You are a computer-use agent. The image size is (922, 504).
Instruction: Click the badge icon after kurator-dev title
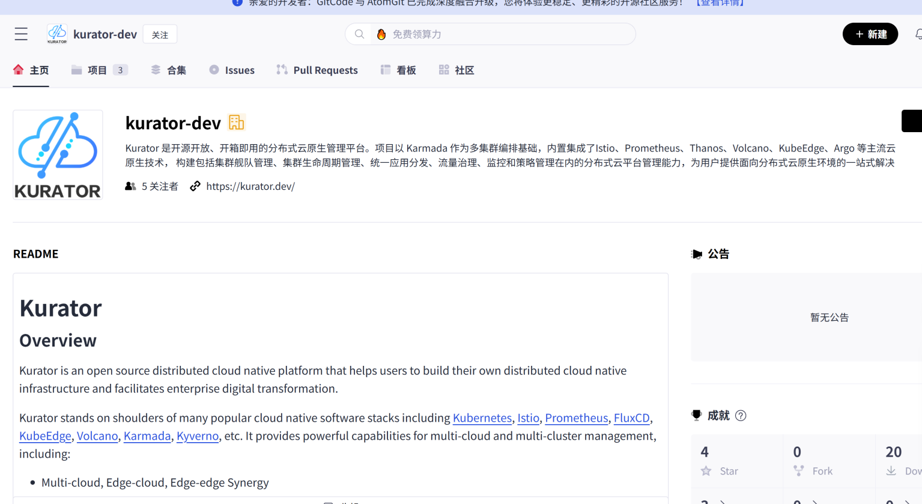tap(236, 122)
